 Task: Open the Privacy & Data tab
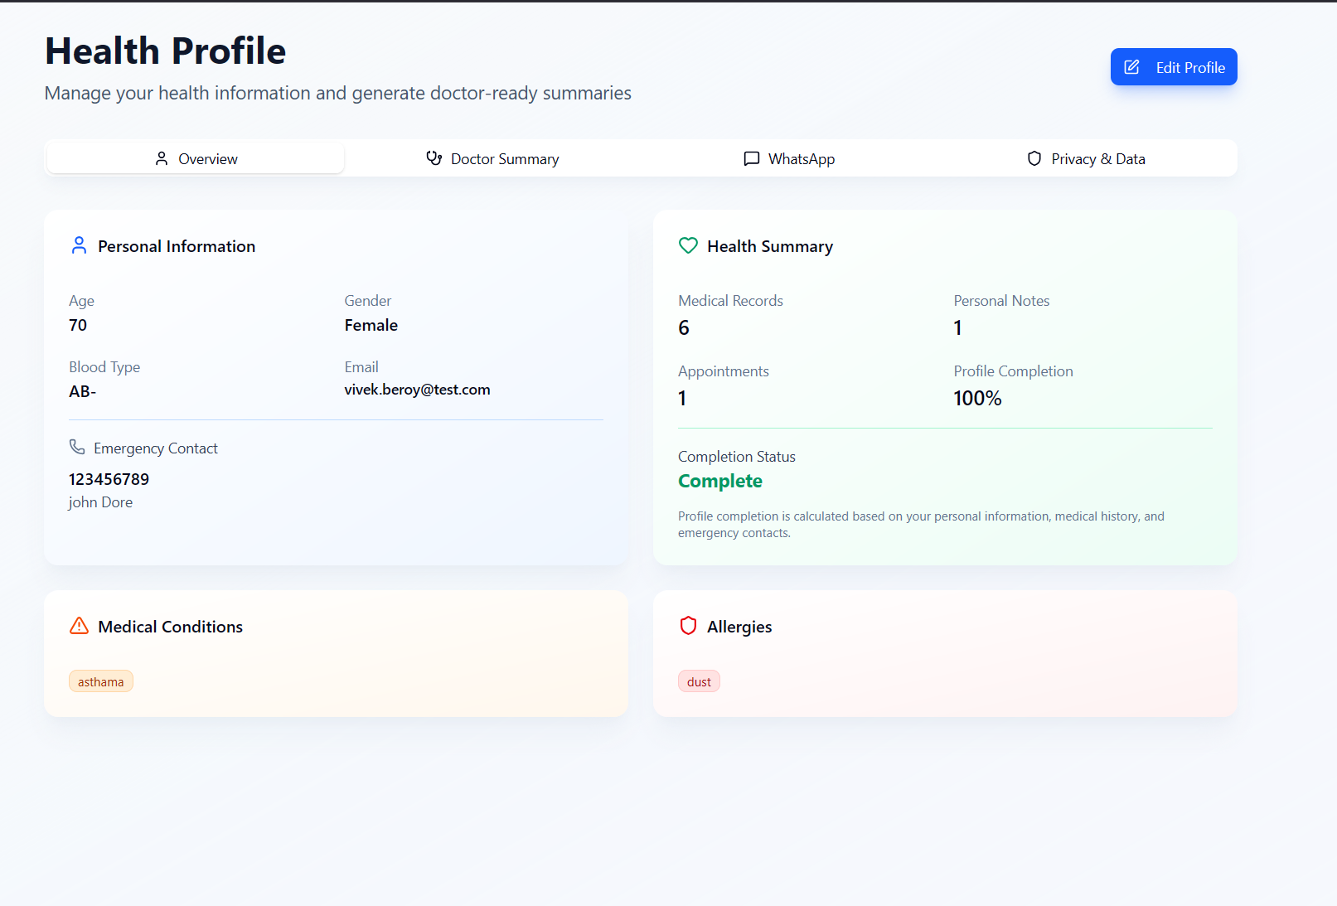[1086, 158]
